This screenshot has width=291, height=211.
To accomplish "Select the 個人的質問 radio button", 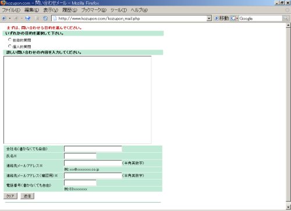I will pos(10,46).
